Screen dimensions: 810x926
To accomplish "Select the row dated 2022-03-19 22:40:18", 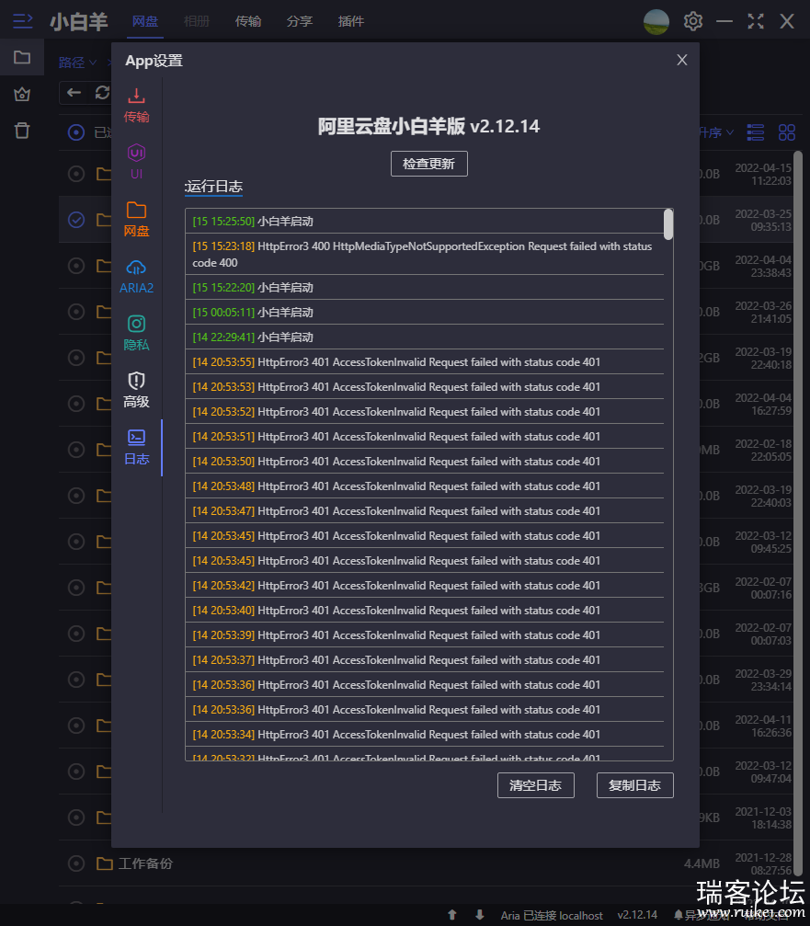I will 76,358.
